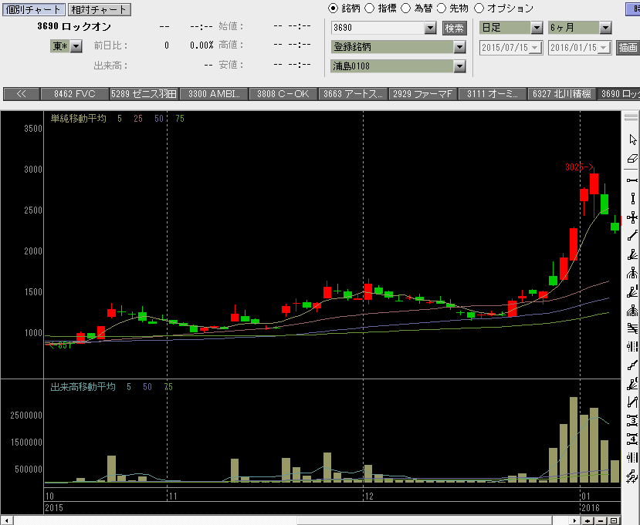Switch to 個別チャート tab
The image size is (640, 525).
(x=33, y=9)
